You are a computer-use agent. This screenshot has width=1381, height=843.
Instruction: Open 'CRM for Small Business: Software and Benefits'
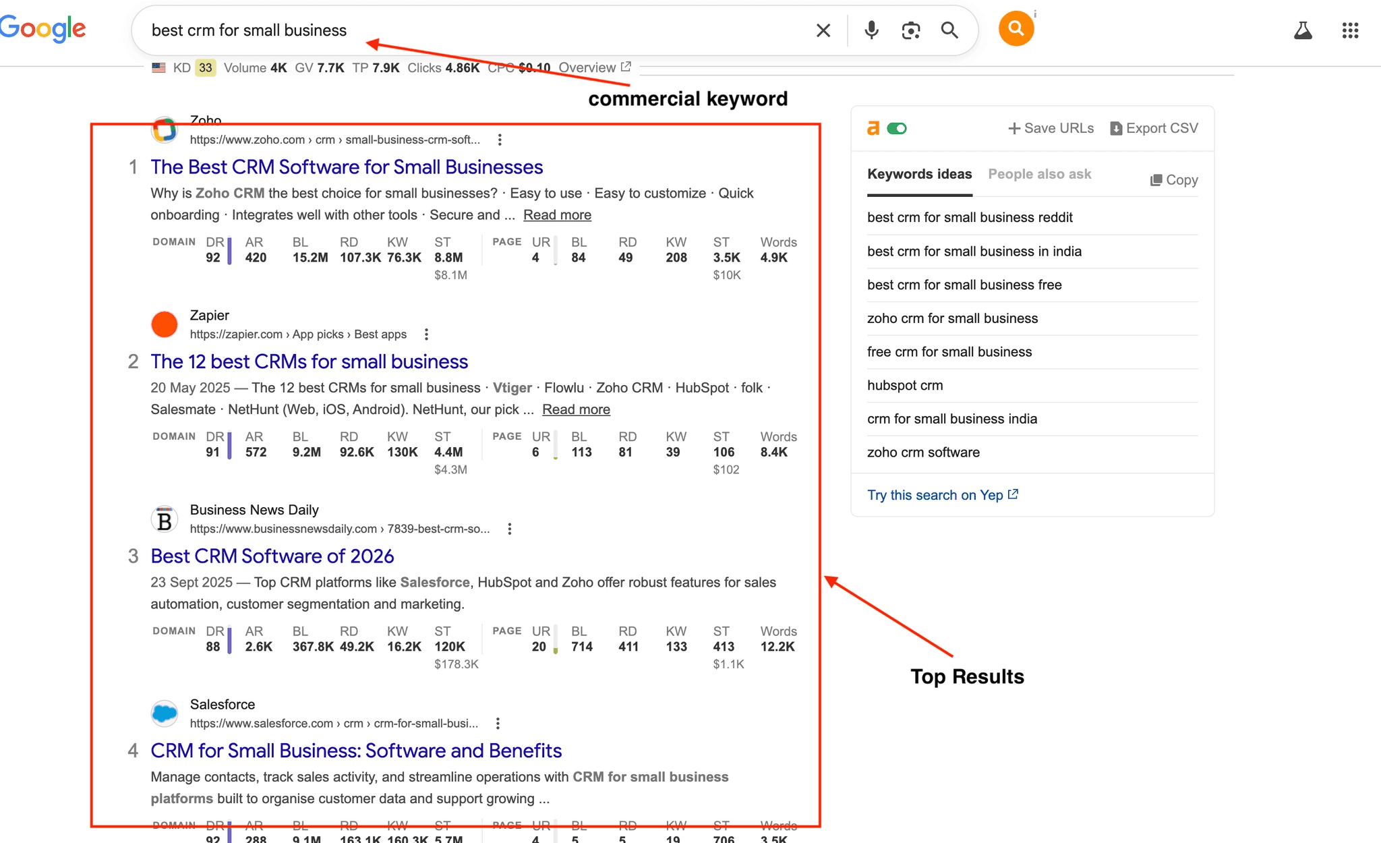[x=356, y=751]
